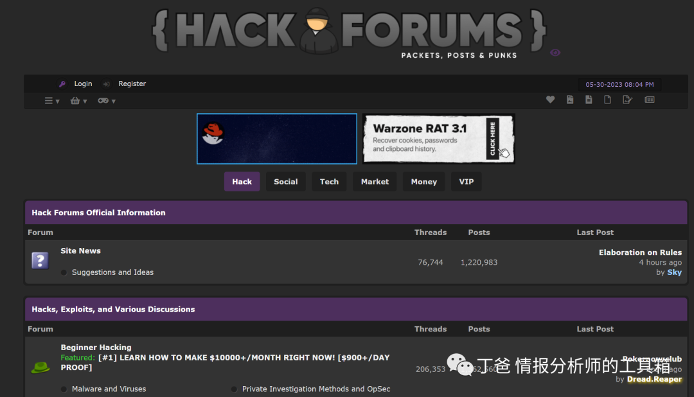
Task: Click the CLICK HERE strip on Warzone banner
Action: 493,137
